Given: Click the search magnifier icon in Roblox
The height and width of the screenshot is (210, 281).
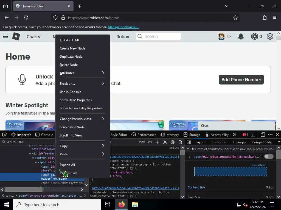Looking at the screenshot, I should [140, 36].
